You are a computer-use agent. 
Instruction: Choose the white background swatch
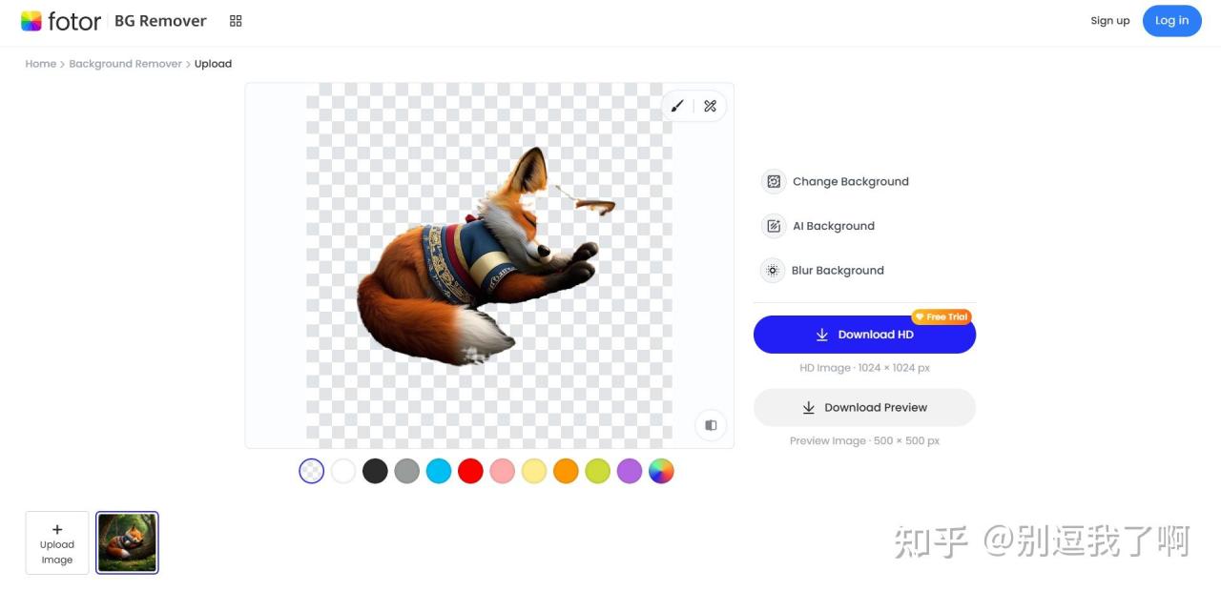click(x=343, y=471)
